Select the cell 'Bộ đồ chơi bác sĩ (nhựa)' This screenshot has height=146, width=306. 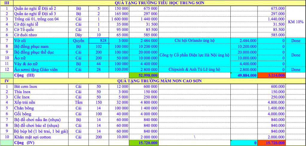tap(41, 125)
